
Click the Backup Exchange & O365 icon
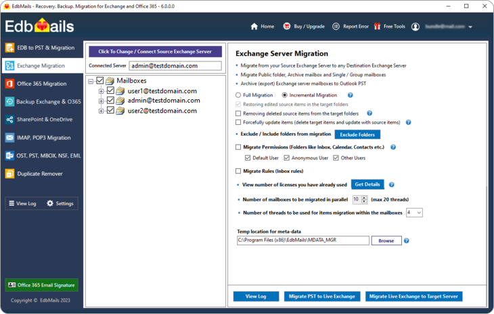click(9, 101)
